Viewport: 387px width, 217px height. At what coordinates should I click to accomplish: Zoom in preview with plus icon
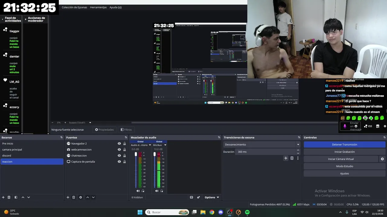point(65,123)
